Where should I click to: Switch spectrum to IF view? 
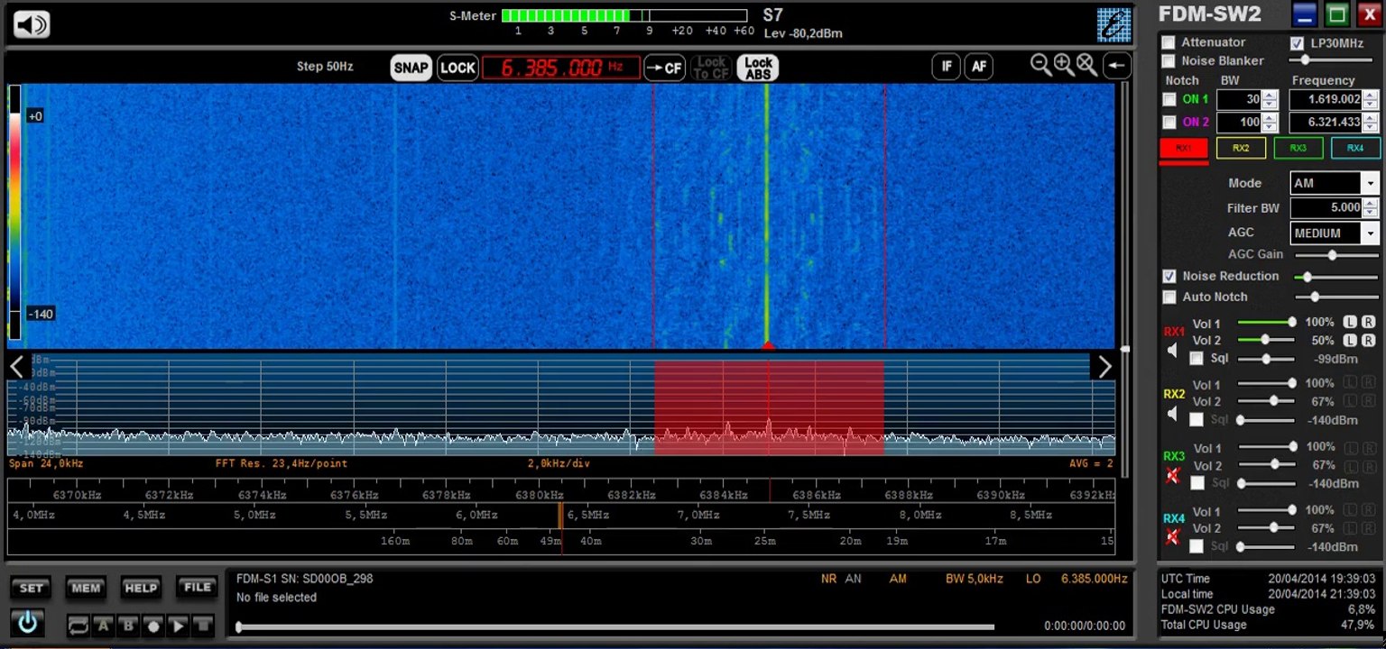click(946, 66)
